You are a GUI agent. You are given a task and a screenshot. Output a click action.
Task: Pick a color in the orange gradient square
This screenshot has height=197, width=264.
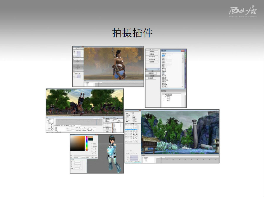coord(77,143)
